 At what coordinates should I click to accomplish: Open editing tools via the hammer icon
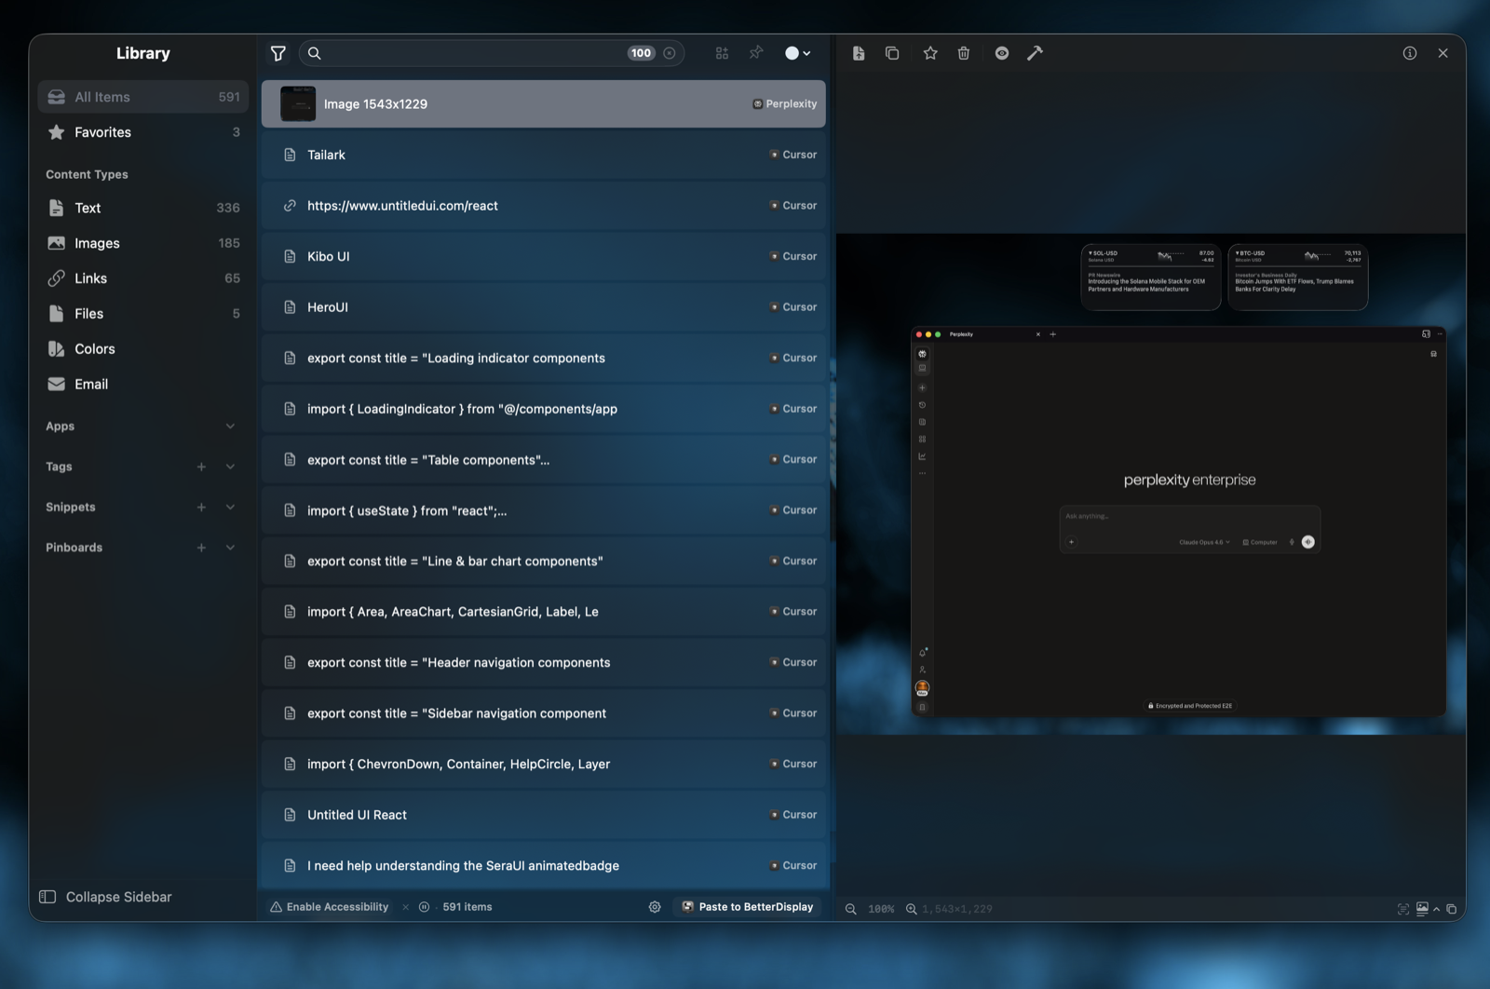(1035, 53)
